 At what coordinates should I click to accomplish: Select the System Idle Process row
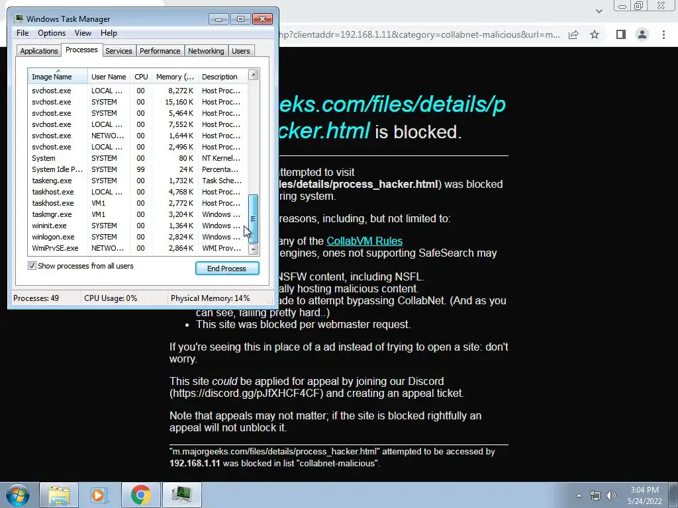pos(138,169)
